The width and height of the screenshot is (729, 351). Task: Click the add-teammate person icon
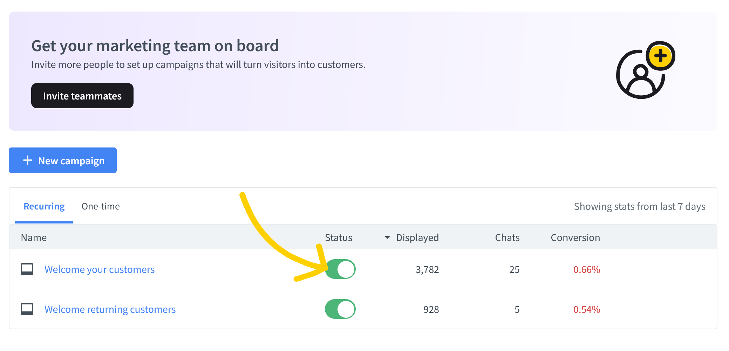[x=644, y=71]
